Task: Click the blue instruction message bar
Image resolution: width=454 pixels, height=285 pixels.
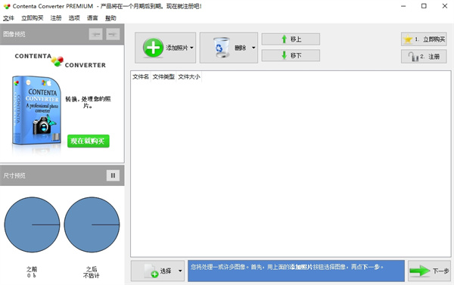Action: [x=296, y=271]
